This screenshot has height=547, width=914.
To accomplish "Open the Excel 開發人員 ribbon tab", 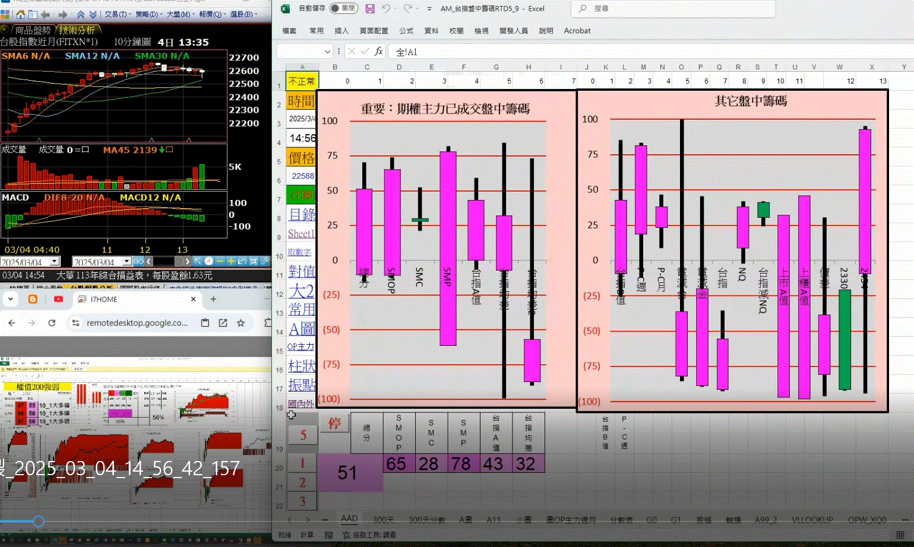I will click(514, 31).
